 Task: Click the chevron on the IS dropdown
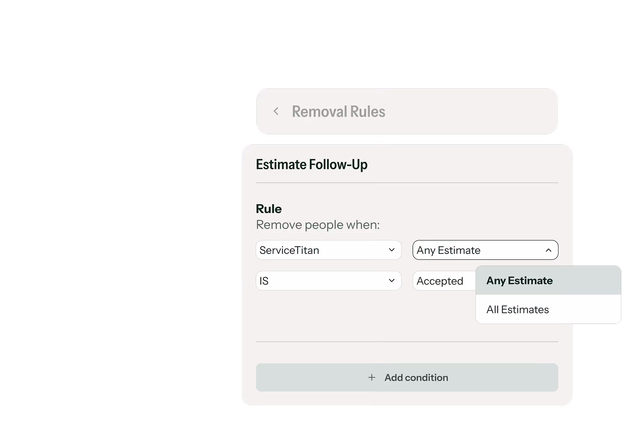tap(392, 281)
